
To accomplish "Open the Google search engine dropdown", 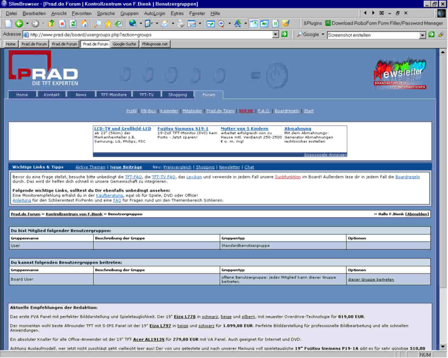I will [323, 34].
